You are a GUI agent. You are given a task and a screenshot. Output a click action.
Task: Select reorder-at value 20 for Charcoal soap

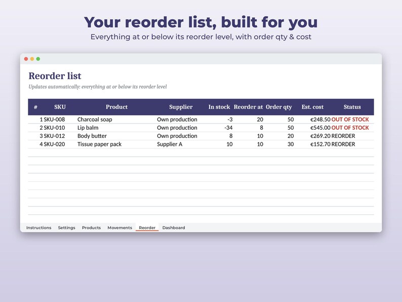[x=260, y=119]
